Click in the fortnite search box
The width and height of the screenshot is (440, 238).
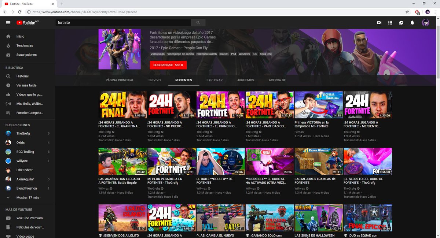pos(123,23)
